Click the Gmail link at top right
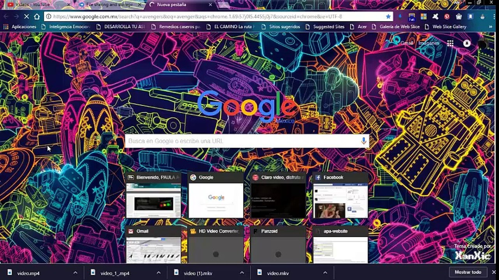 407,43
